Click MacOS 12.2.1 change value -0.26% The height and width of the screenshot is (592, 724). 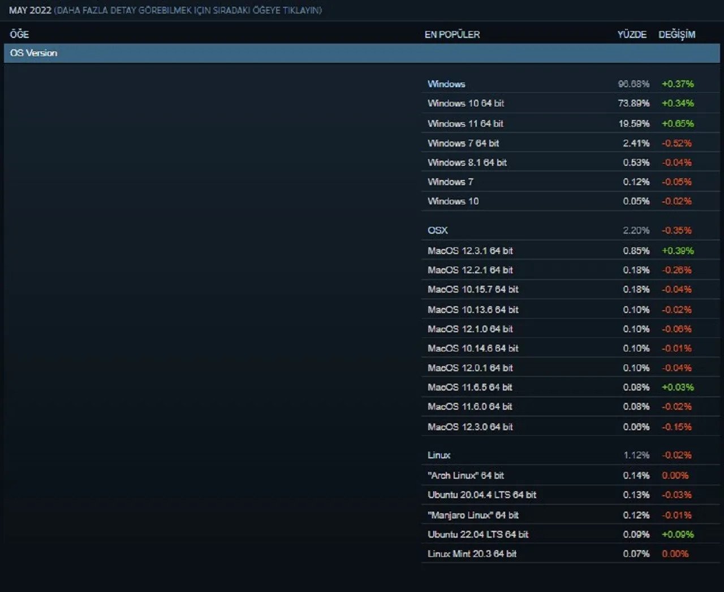click(676, 270)
